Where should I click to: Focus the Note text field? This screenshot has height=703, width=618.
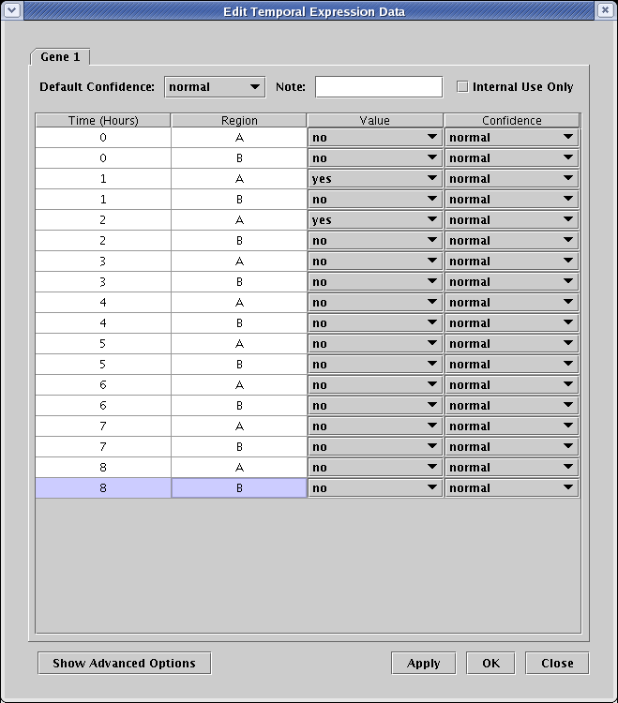pyautogui.click(x=378, y=87)
